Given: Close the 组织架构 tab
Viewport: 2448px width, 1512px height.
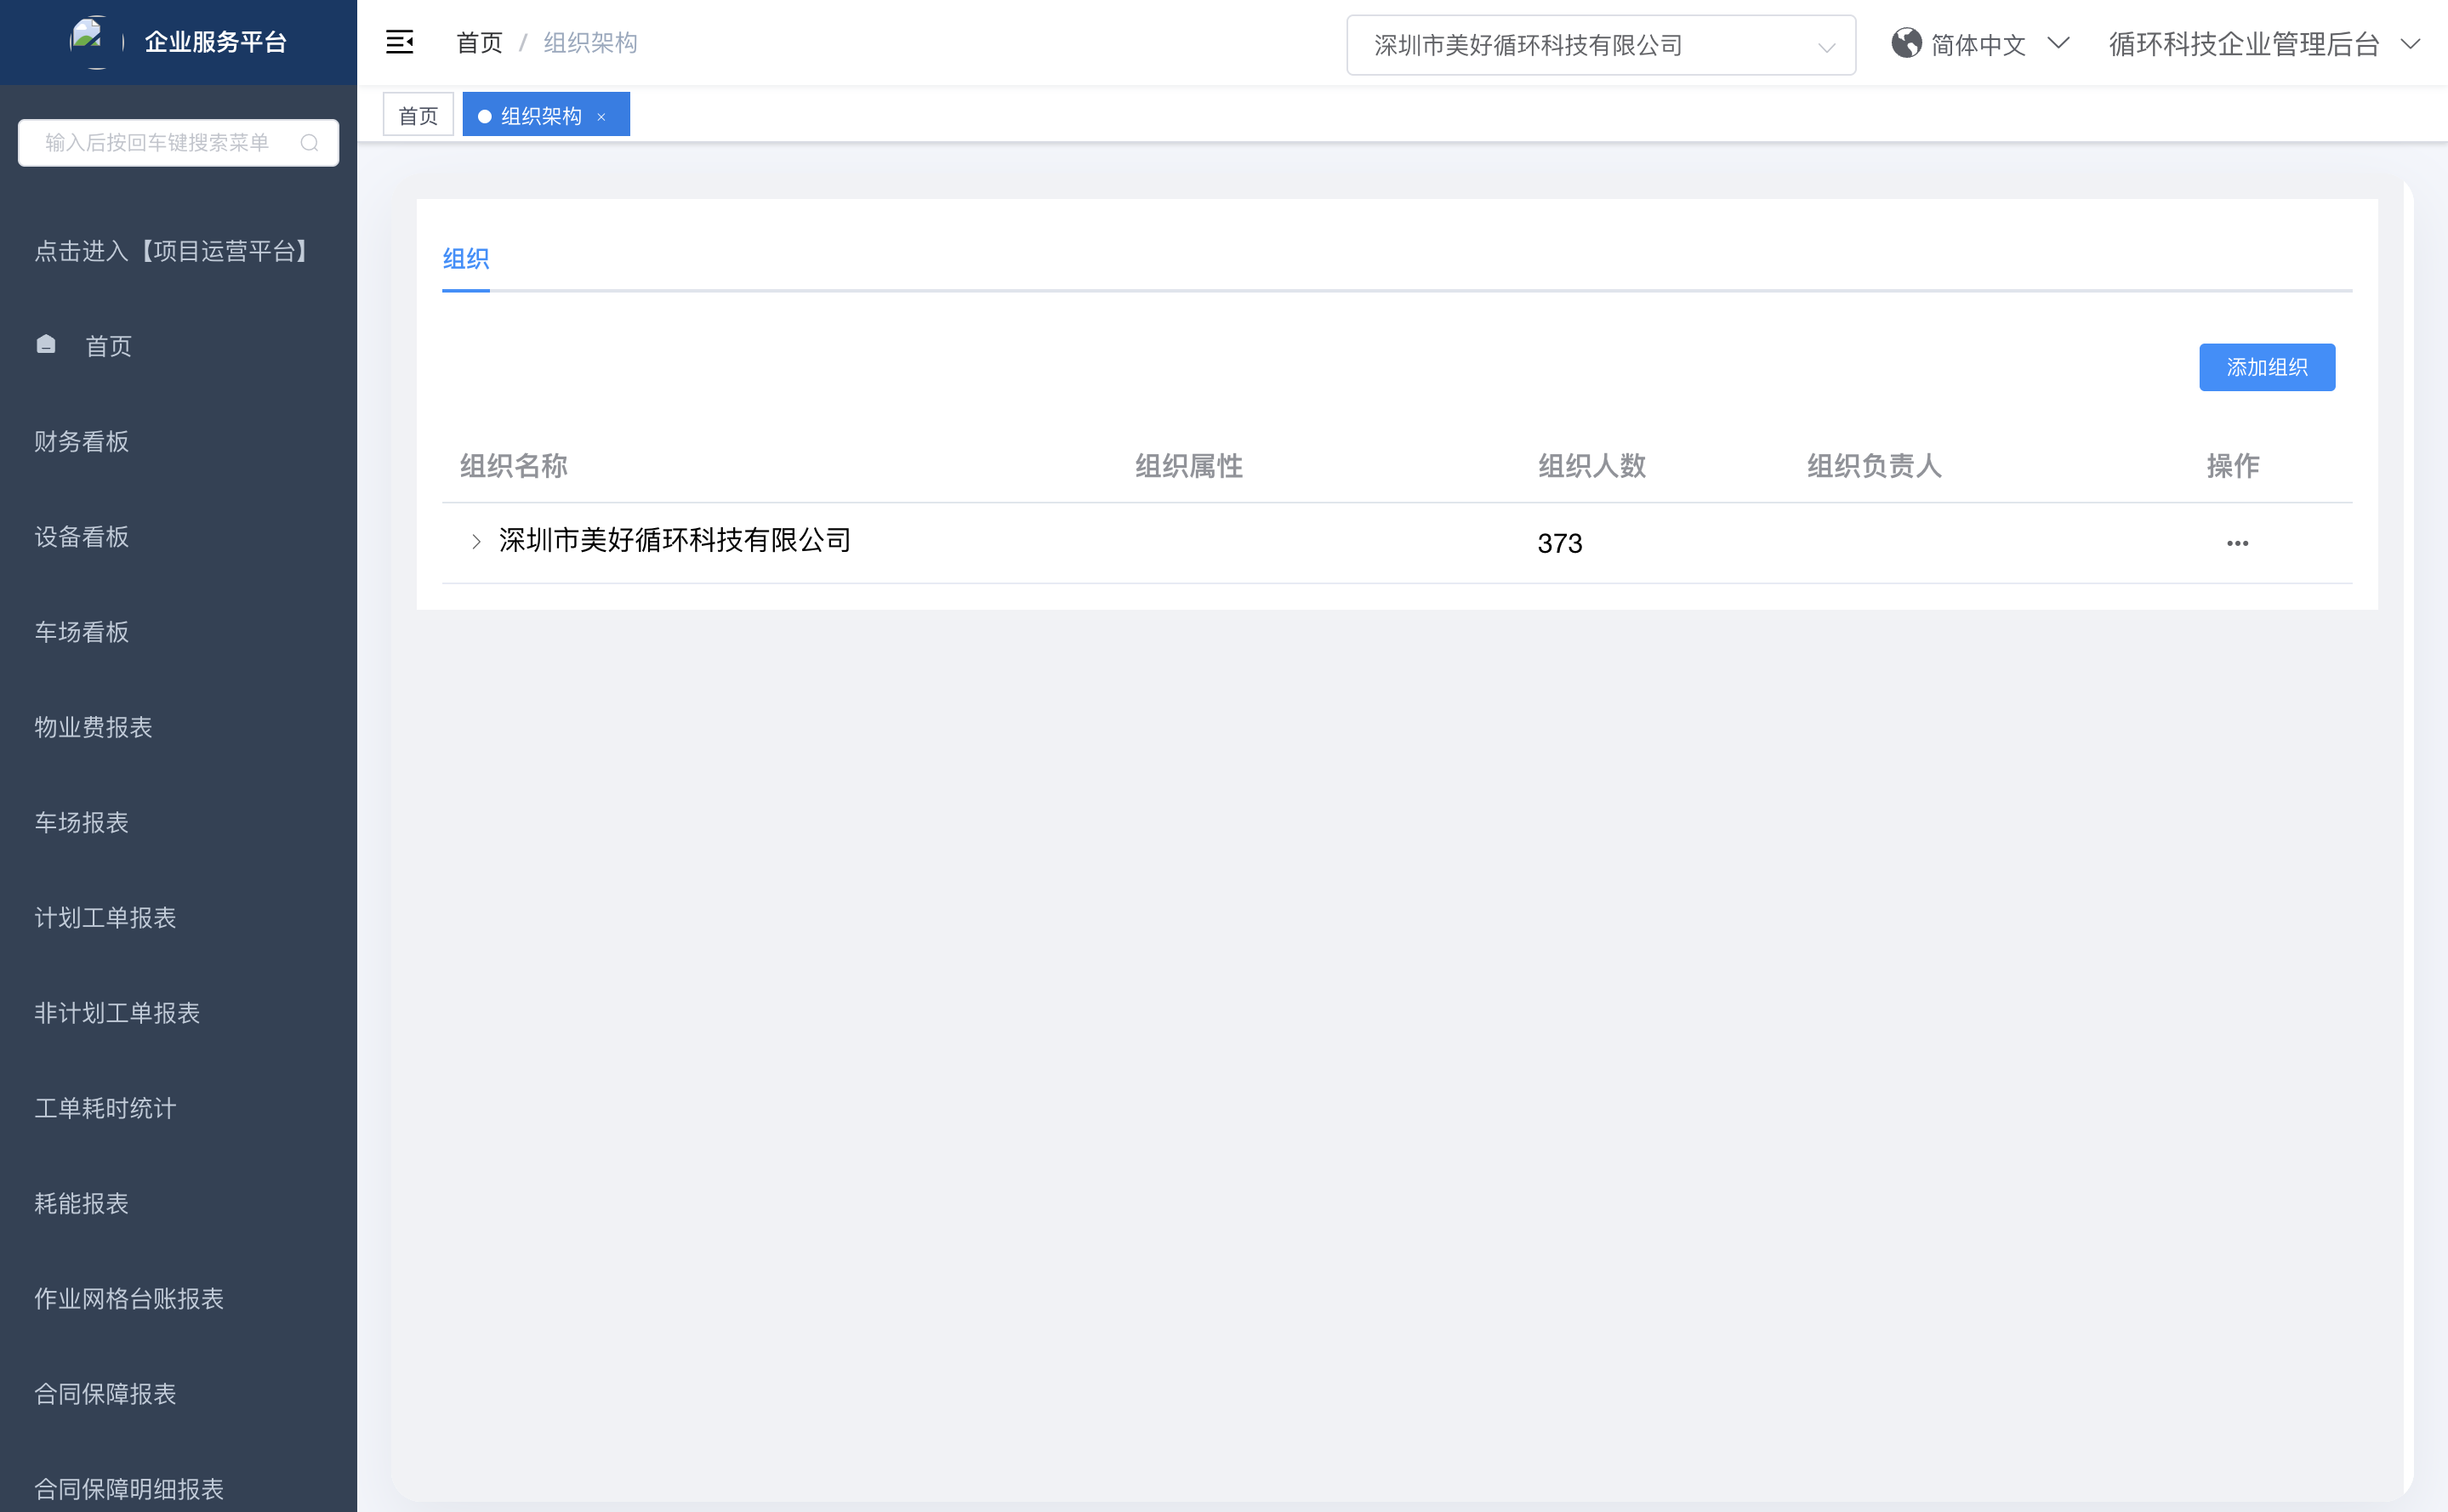Looking at the screenshot, I should (602, 117).
